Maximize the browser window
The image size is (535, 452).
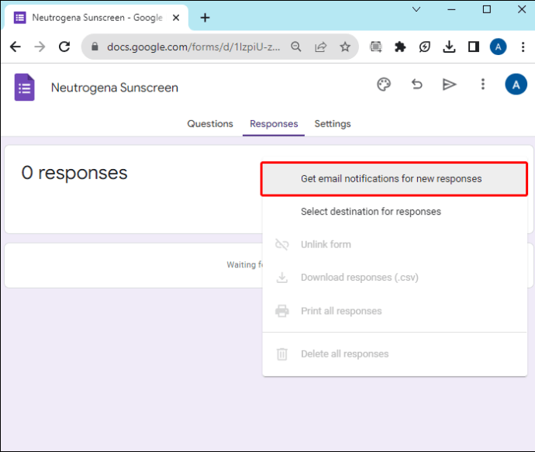tap(487, 9)
